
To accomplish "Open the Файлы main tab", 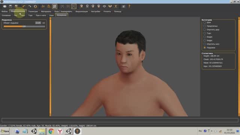I will click(x=4, y=12).
